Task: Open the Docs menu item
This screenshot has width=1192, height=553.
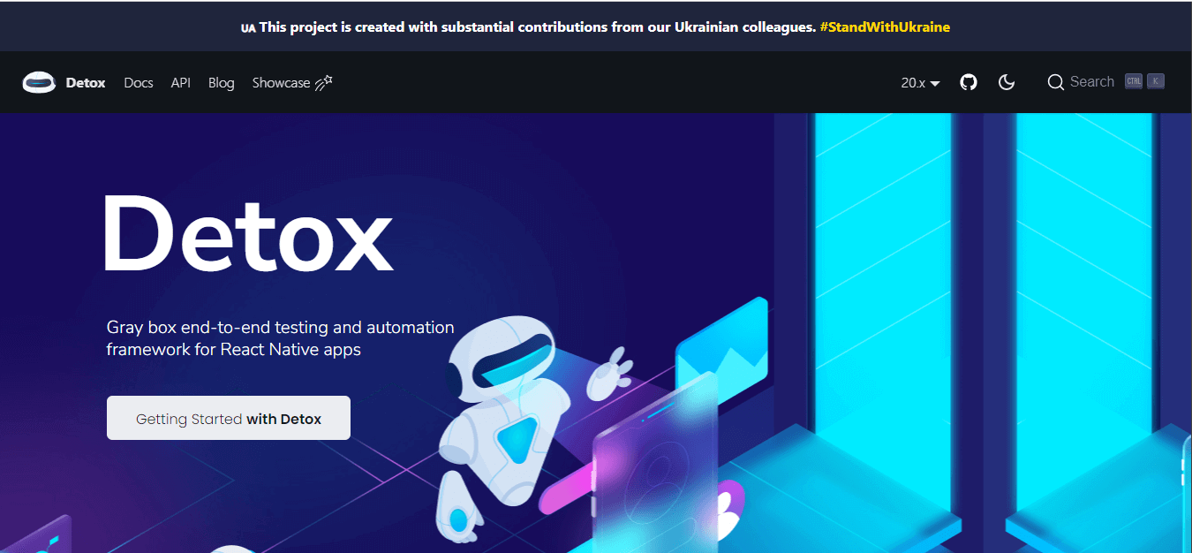Action: [x=139, y=83]
